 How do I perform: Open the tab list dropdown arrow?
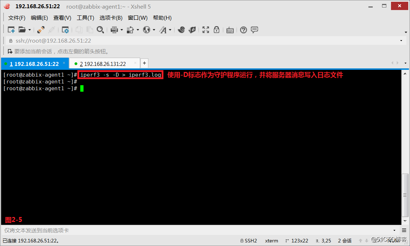(406, 63)
